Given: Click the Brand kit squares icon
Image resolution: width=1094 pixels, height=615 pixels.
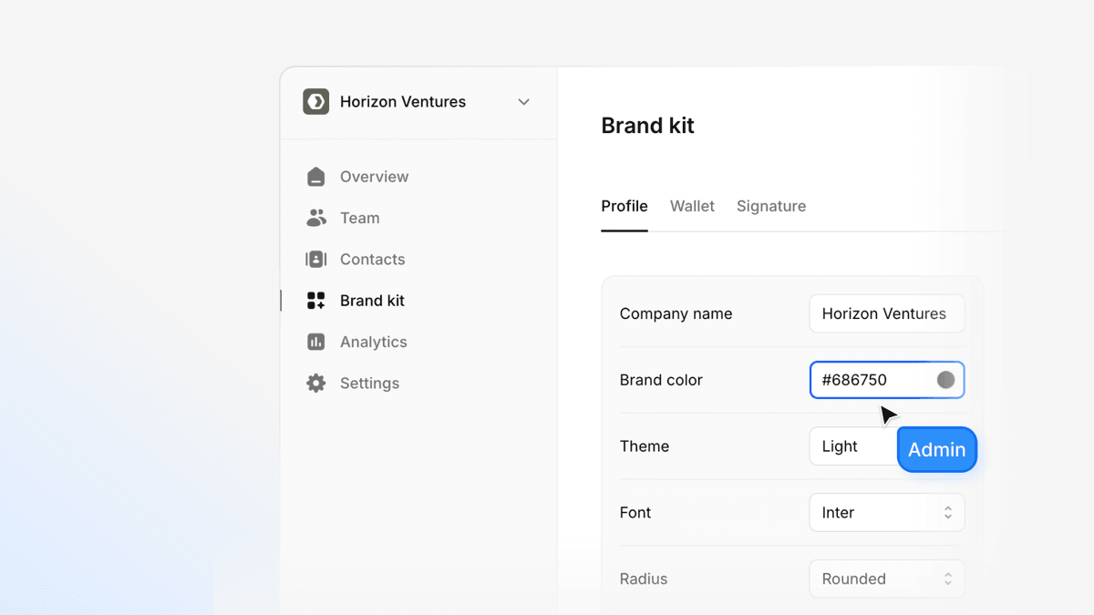Looking at the screenshot, I should 315,301.
